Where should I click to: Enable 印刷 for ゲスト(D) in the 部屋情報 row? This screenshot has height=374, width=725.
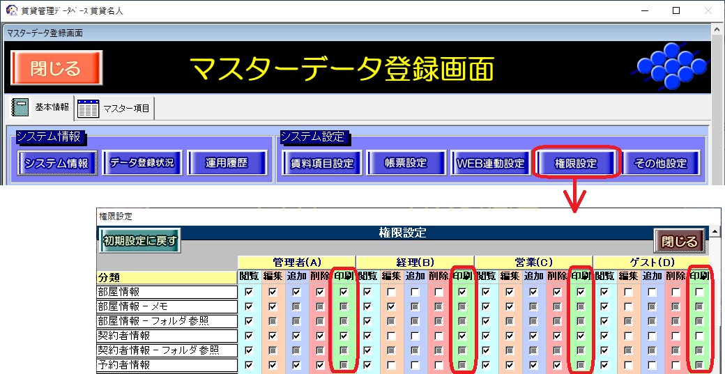click(x=699, y=292)
